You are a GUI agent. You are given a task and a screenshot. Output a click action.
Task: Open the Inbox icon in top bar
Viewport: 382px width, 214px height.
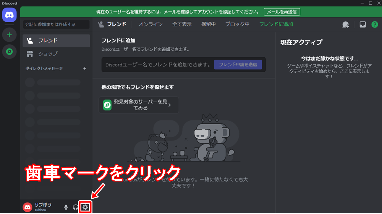(363, 24)
